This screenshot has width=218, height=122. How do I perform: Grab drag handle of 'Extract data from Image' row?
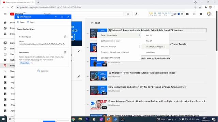pyautogui.click(x=88, y=76)
